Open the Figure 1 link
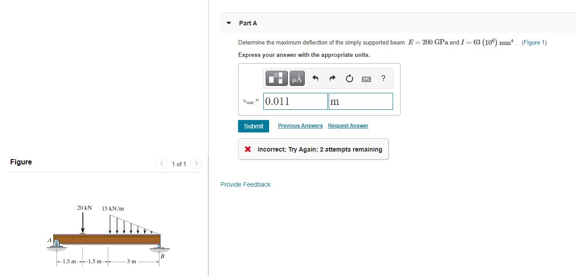This screenshot has width=576, height=276. (x=535, y=42)
